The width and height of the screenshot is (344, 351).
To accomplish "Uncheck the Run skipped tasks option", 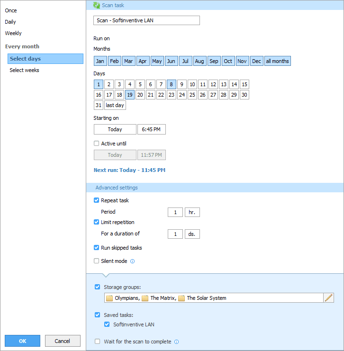I will [x=97, y=248].
